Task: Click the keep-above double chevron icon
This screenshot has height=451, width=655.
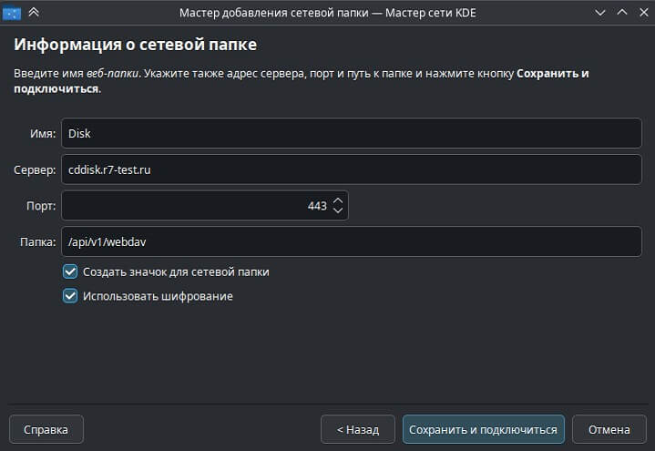Action: tap(34, 12)
